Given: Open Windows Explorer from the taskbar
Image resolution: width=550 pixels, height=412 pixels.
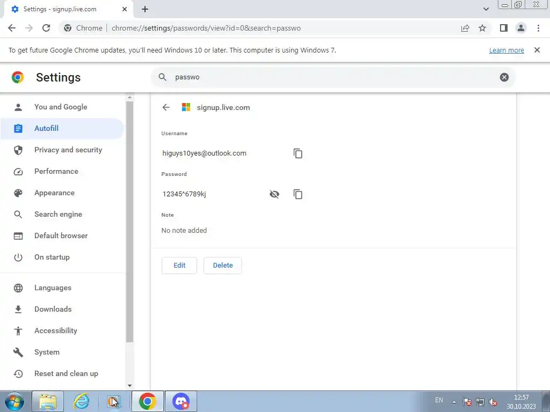Looking at the screenshot, I should 48,401.
